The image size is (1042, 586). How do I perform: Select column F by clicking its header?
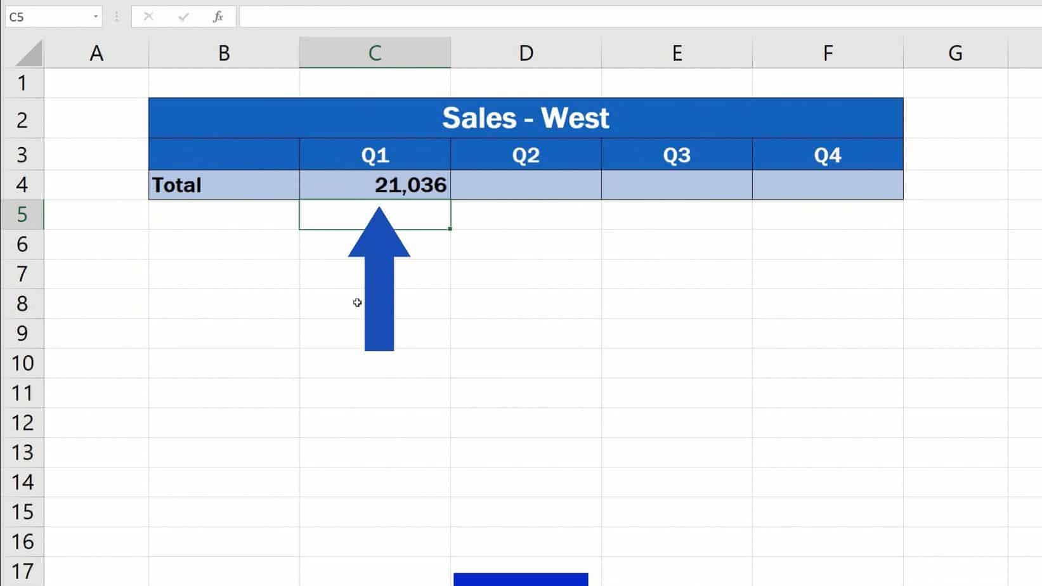click(x=828, y=52)
